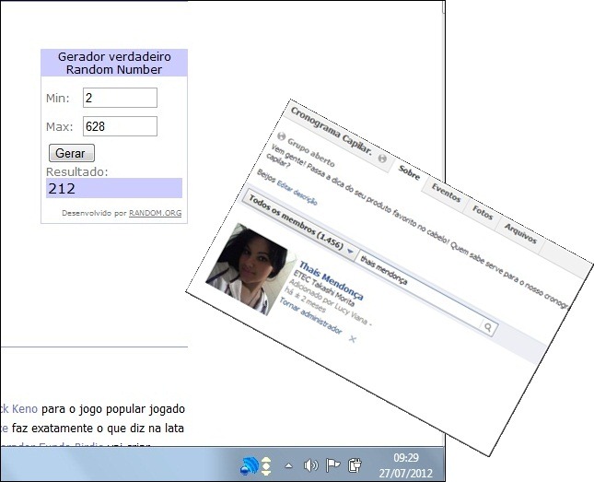Switch to the Eventos tab
The image size is (594, 482).
447,193
